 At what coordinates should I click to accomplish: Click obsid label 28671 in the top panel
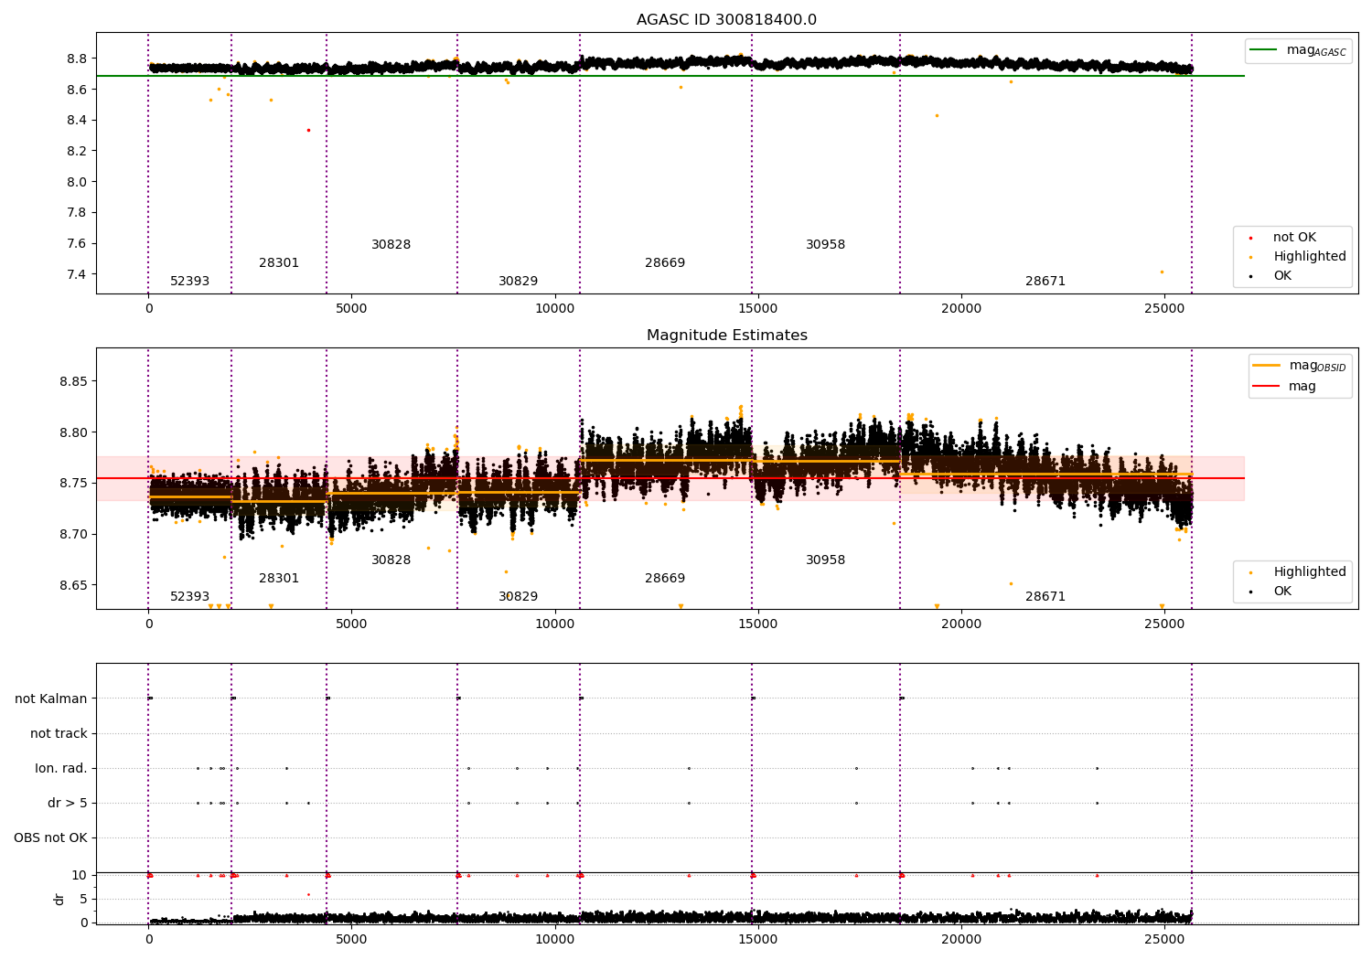(1045, 282)
